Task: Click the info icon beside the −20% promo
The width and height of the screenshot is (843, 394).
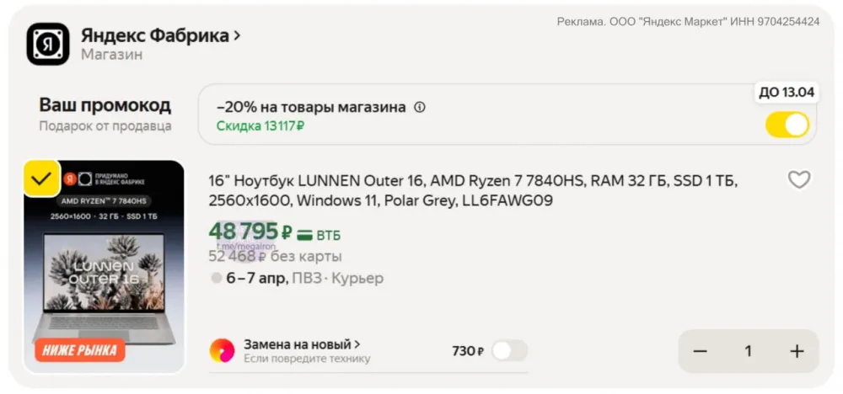Action: (x=420, y=108)
